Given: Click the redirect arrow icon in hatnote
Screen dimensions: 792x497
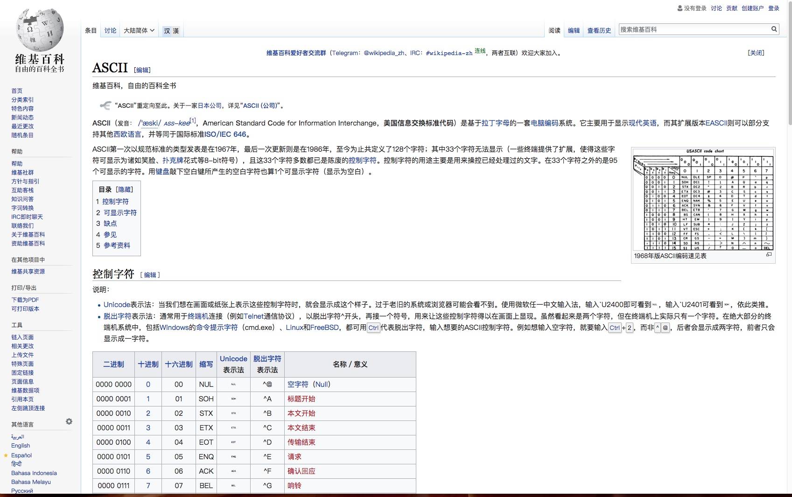Looking at the screenshot, I should (105, 105).
